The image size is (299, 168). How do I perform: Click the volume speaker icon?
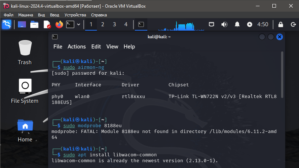pos(224,24)
